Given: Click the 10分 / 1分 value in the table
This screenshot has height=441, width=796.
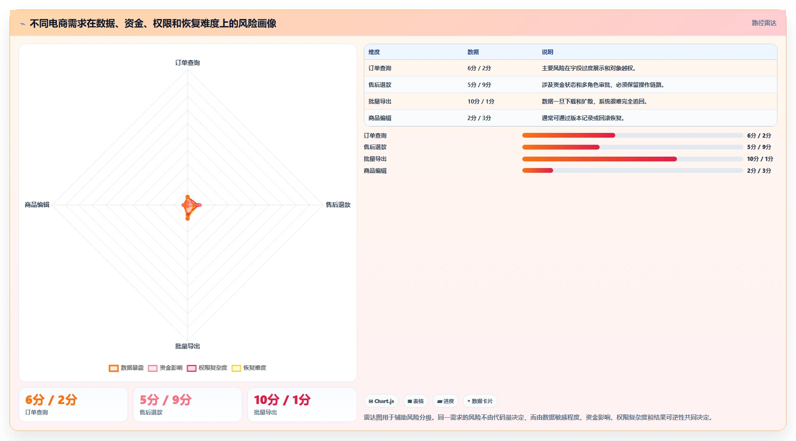Looking at the screenshot, I should (x=481, y=102).
